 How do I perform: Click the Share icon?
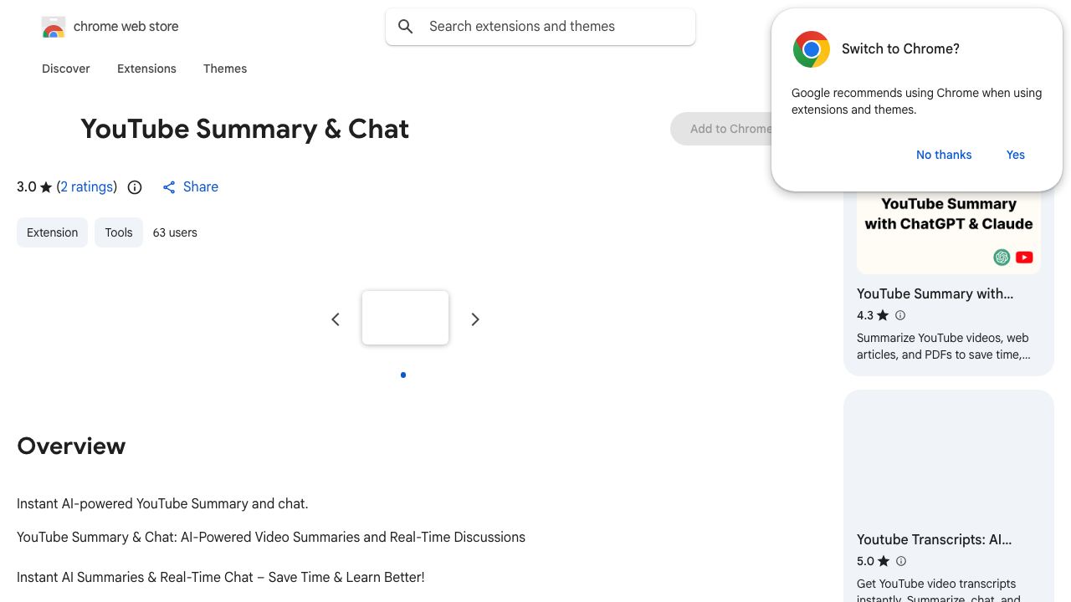point(169,187)
